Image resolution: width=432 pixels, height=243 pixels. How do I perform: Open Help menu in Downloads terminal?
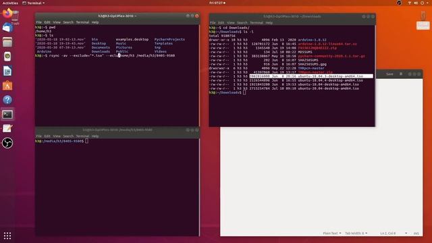coord(269,22)
